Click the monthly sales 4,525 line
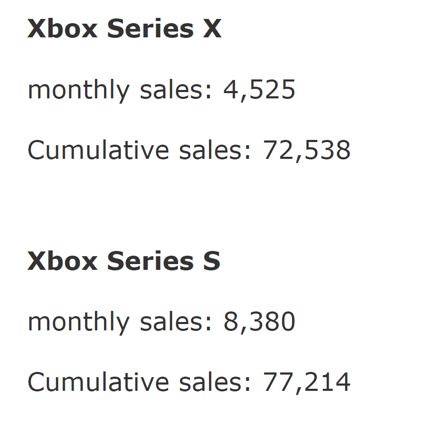This screenshot has width=438, height=444. (161, 90)
